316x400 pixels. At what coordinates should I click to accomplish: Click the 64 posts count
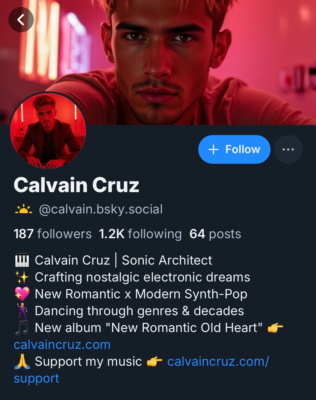(x=215, y=234)
